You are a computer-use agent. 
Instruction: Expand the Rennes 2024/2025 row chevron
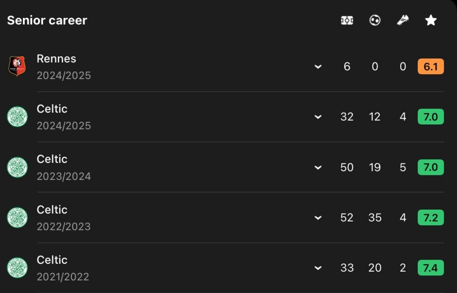pos(318,67)
